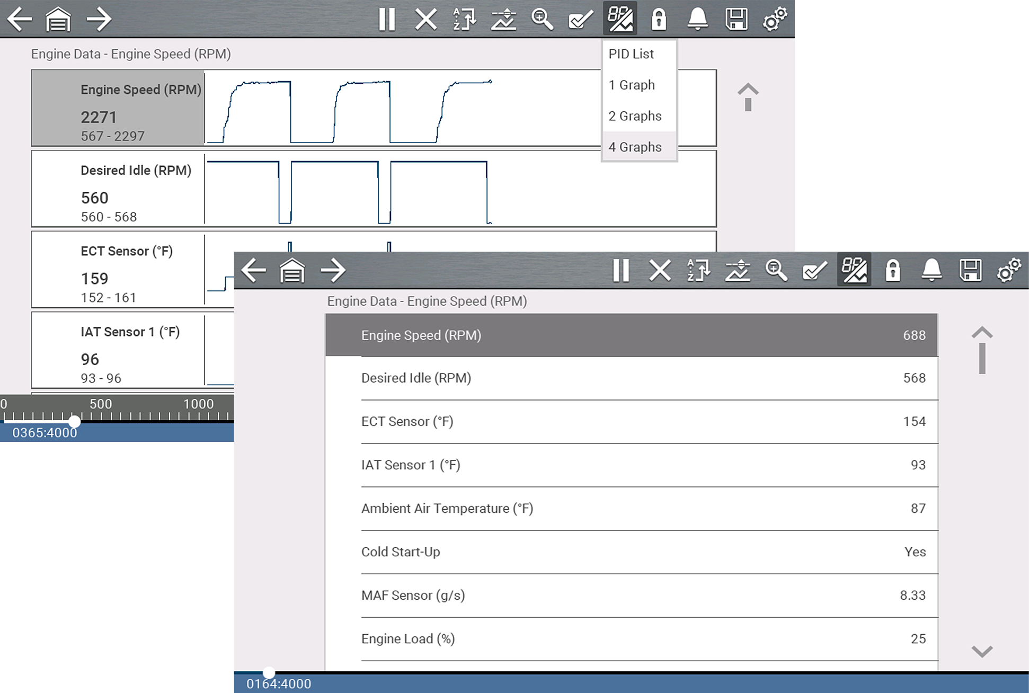Save the current data recording
This screenshot has width=1029, height=693.
[x=737, y=19]
